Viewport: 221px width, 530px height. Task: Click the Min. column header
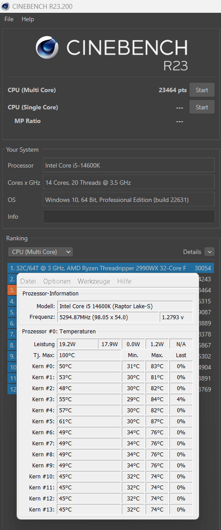pyautogui.click(x=133, y=355)
